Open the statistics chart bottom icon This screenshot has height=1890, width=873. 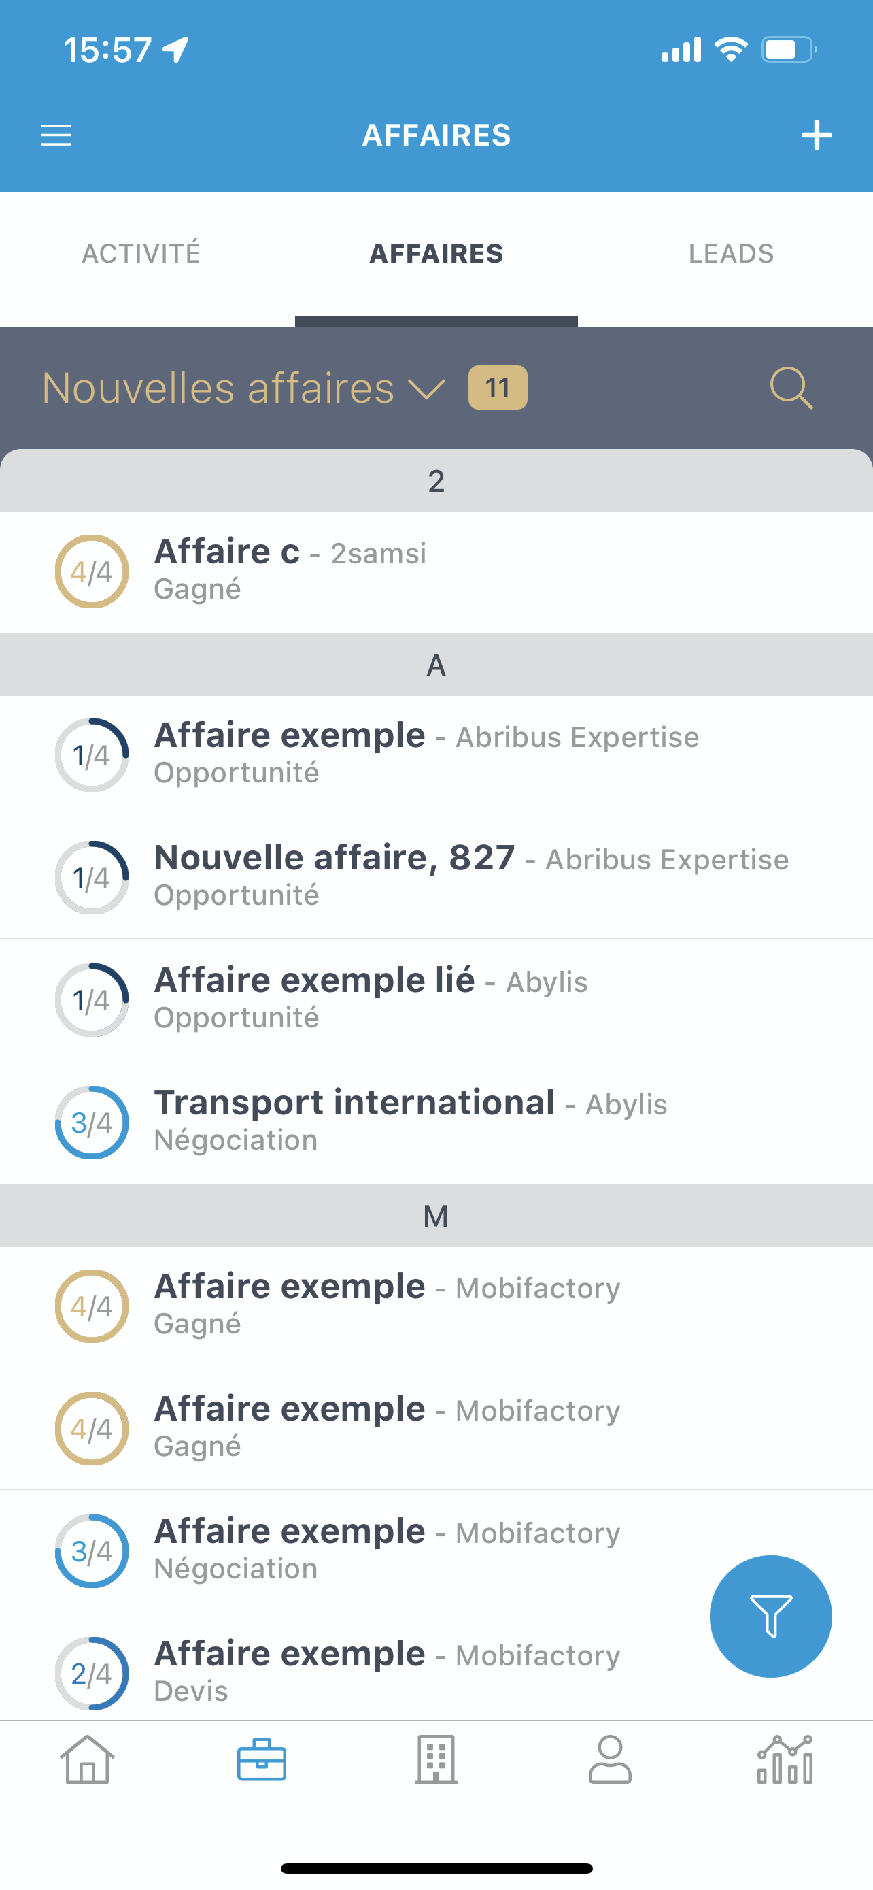[x=785, y=1759]
